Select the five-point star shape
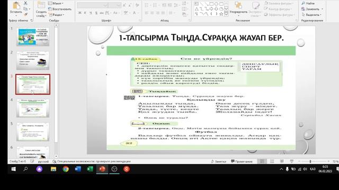This screenshot has width=339, height=190. [x=221, y=14]
